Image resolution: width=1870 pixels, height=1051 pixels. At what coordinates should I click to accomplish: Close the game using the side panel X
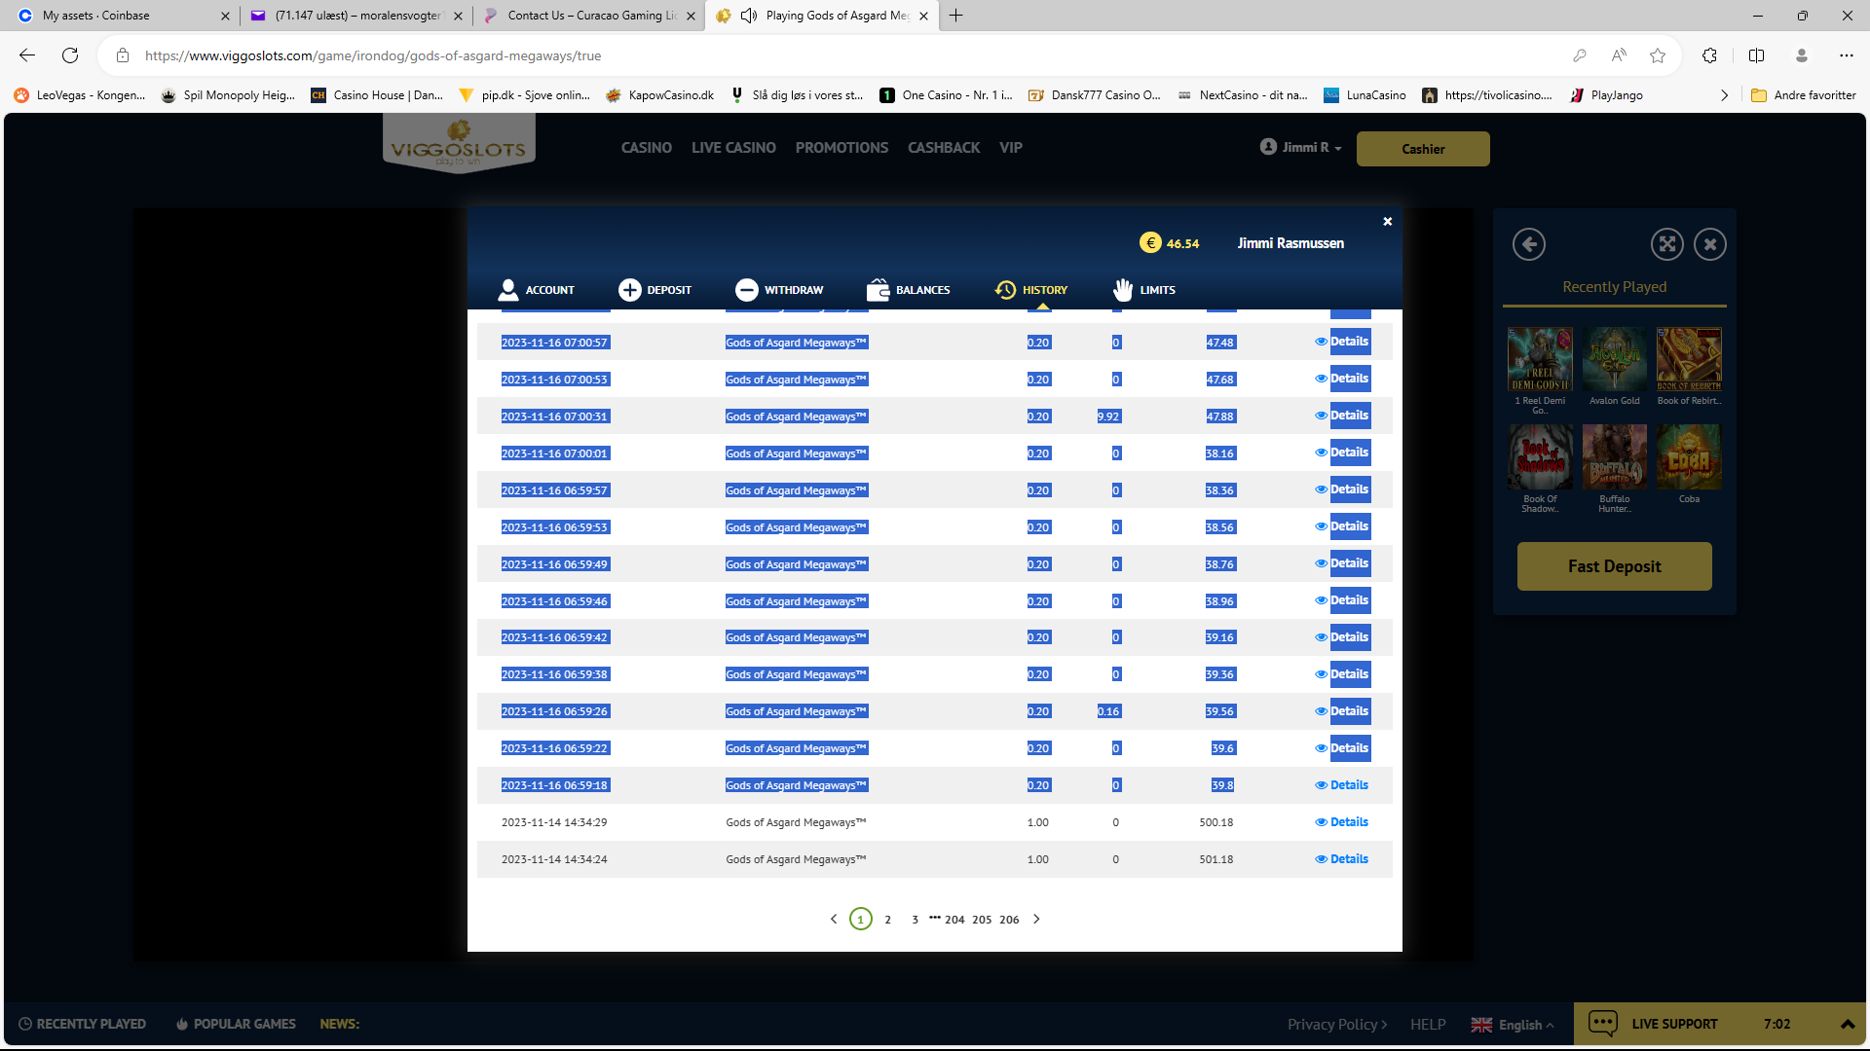coord(1710,244)
